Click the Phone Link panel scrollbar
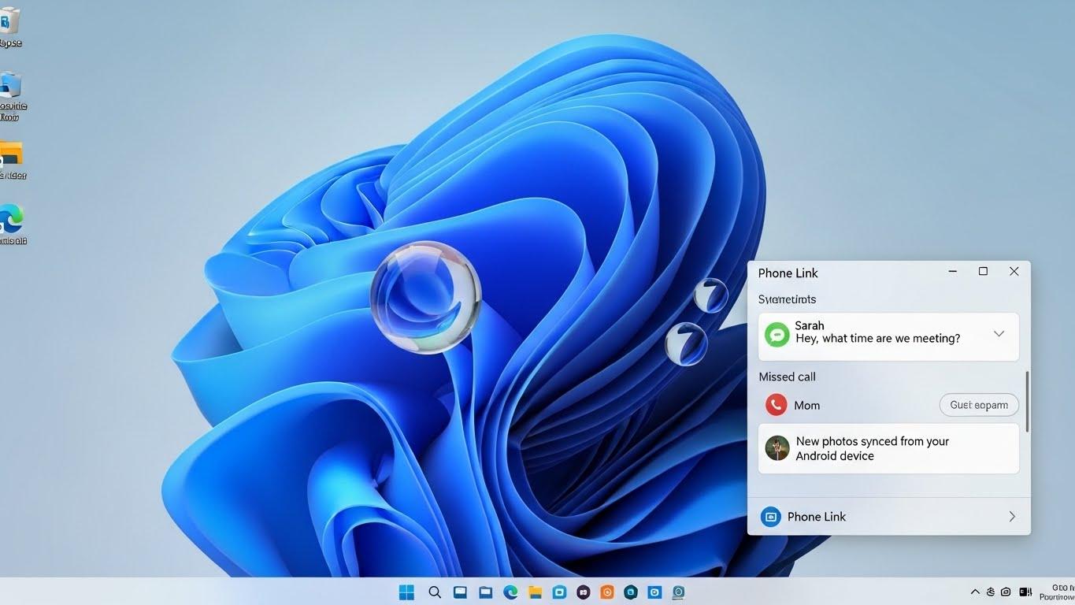This screenshot has width=1075, height=605. tap(1026, 402)
